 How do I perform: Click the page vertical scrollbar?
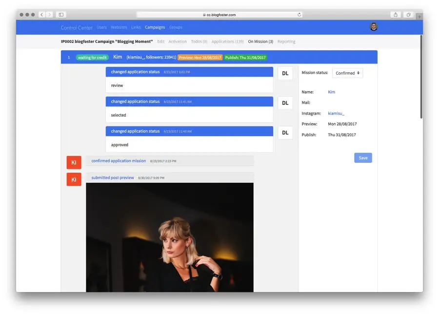pyautogui.click(x=421, y=78)
